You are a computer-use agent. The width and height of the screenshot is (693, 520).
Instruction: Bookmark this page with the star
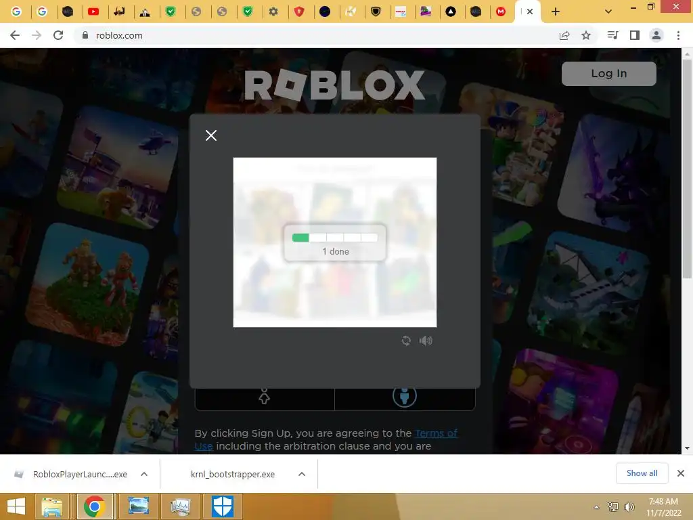pyautogui.click(x=586, y=35)
